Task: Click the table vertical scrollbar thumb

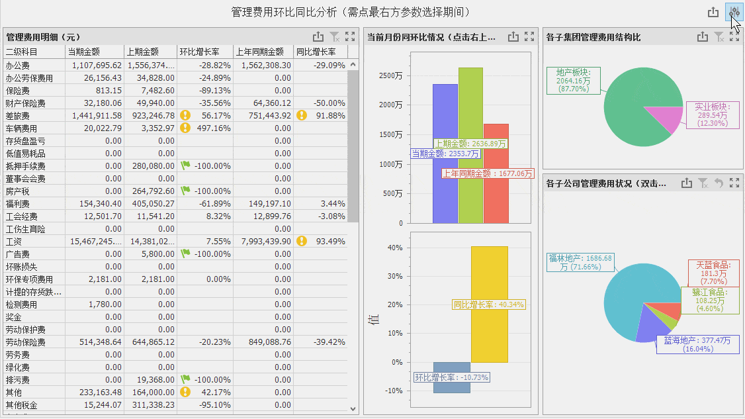Action: [x=353, y=146]
